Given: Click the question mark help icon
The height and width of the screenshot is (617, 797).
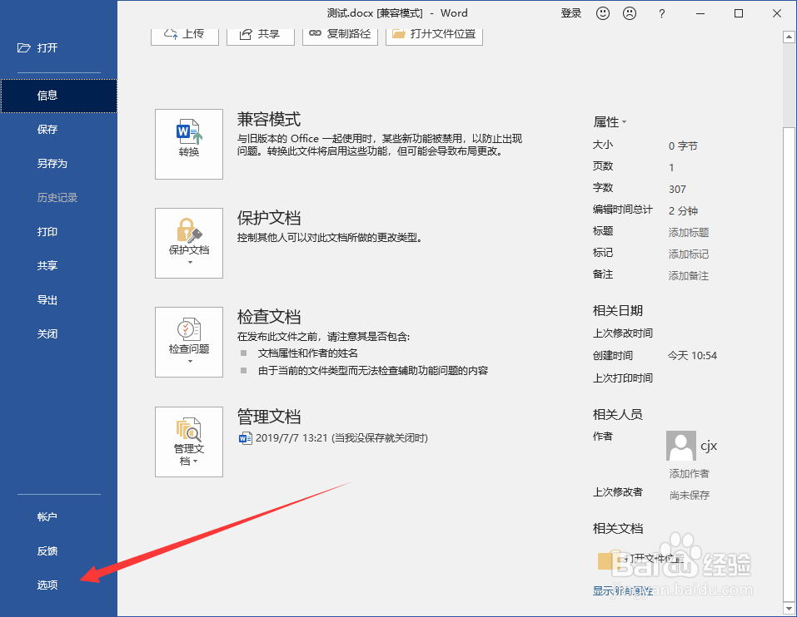Looking at the screenshot, I should click(661, 14).
